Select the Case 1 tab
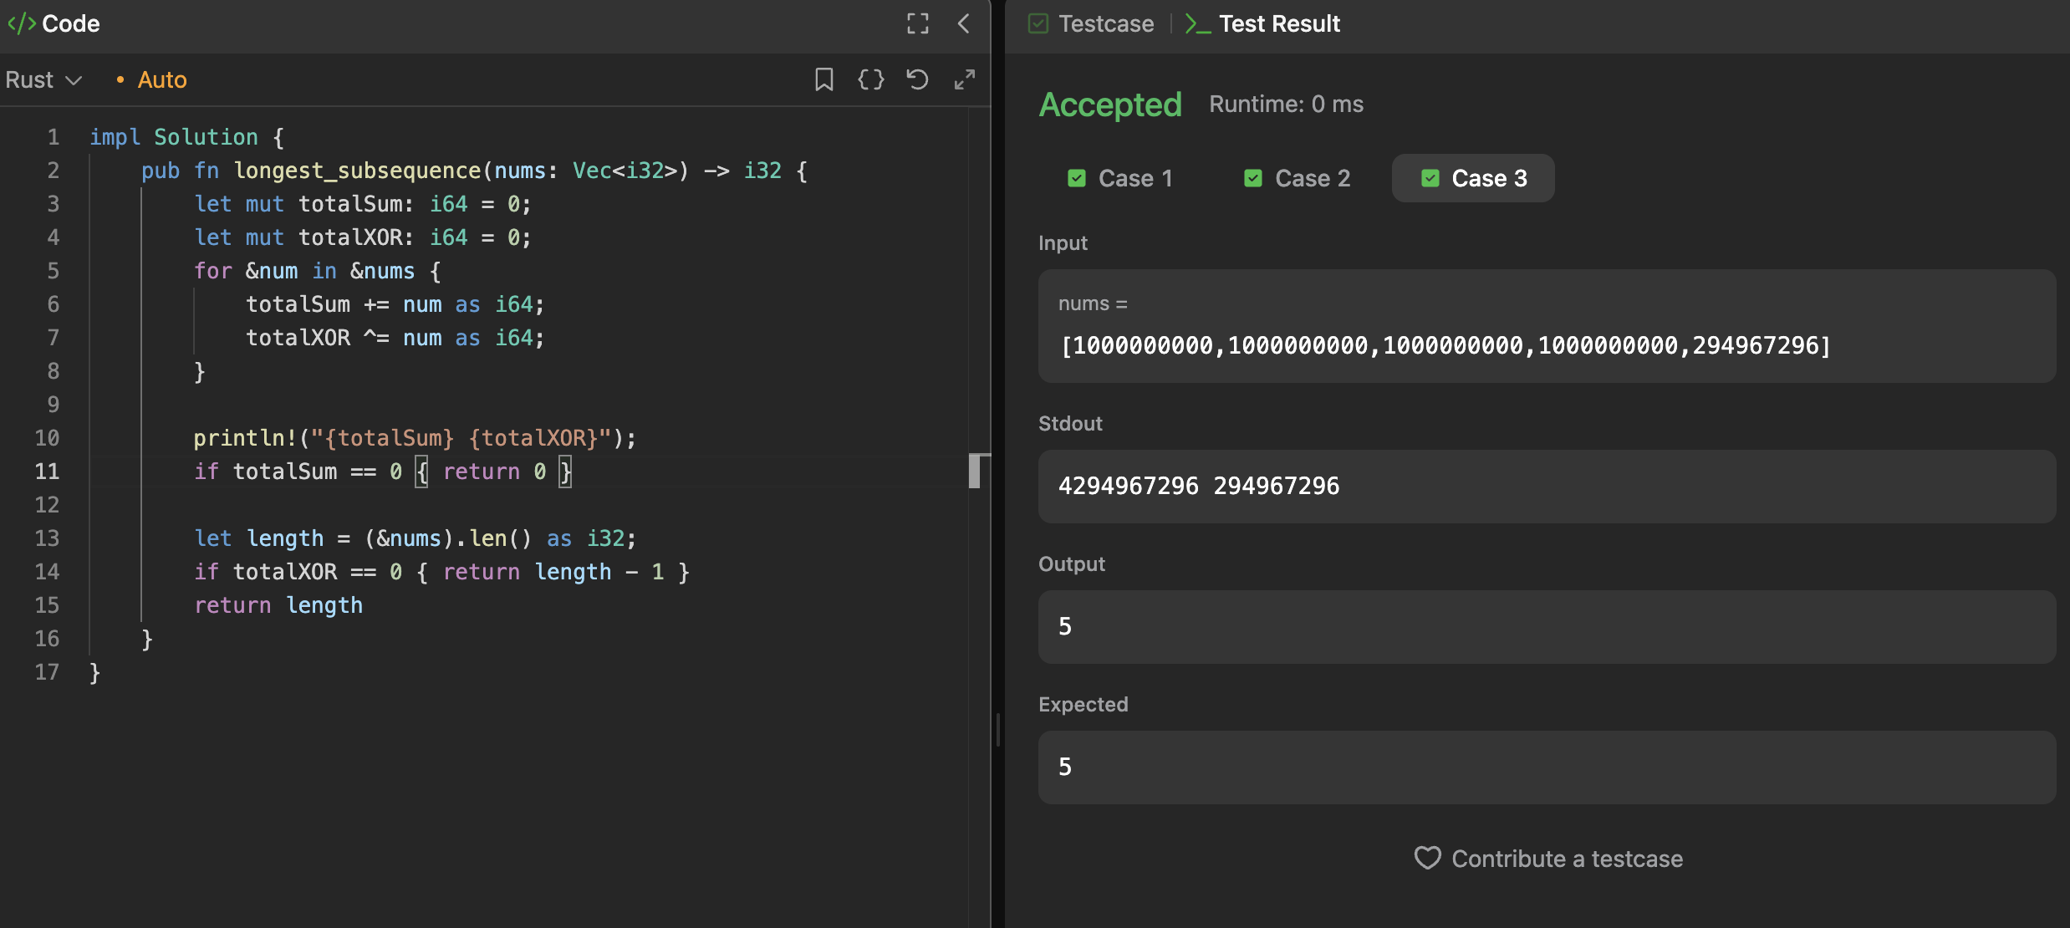2070x928 pixels. coord(1120,178)
